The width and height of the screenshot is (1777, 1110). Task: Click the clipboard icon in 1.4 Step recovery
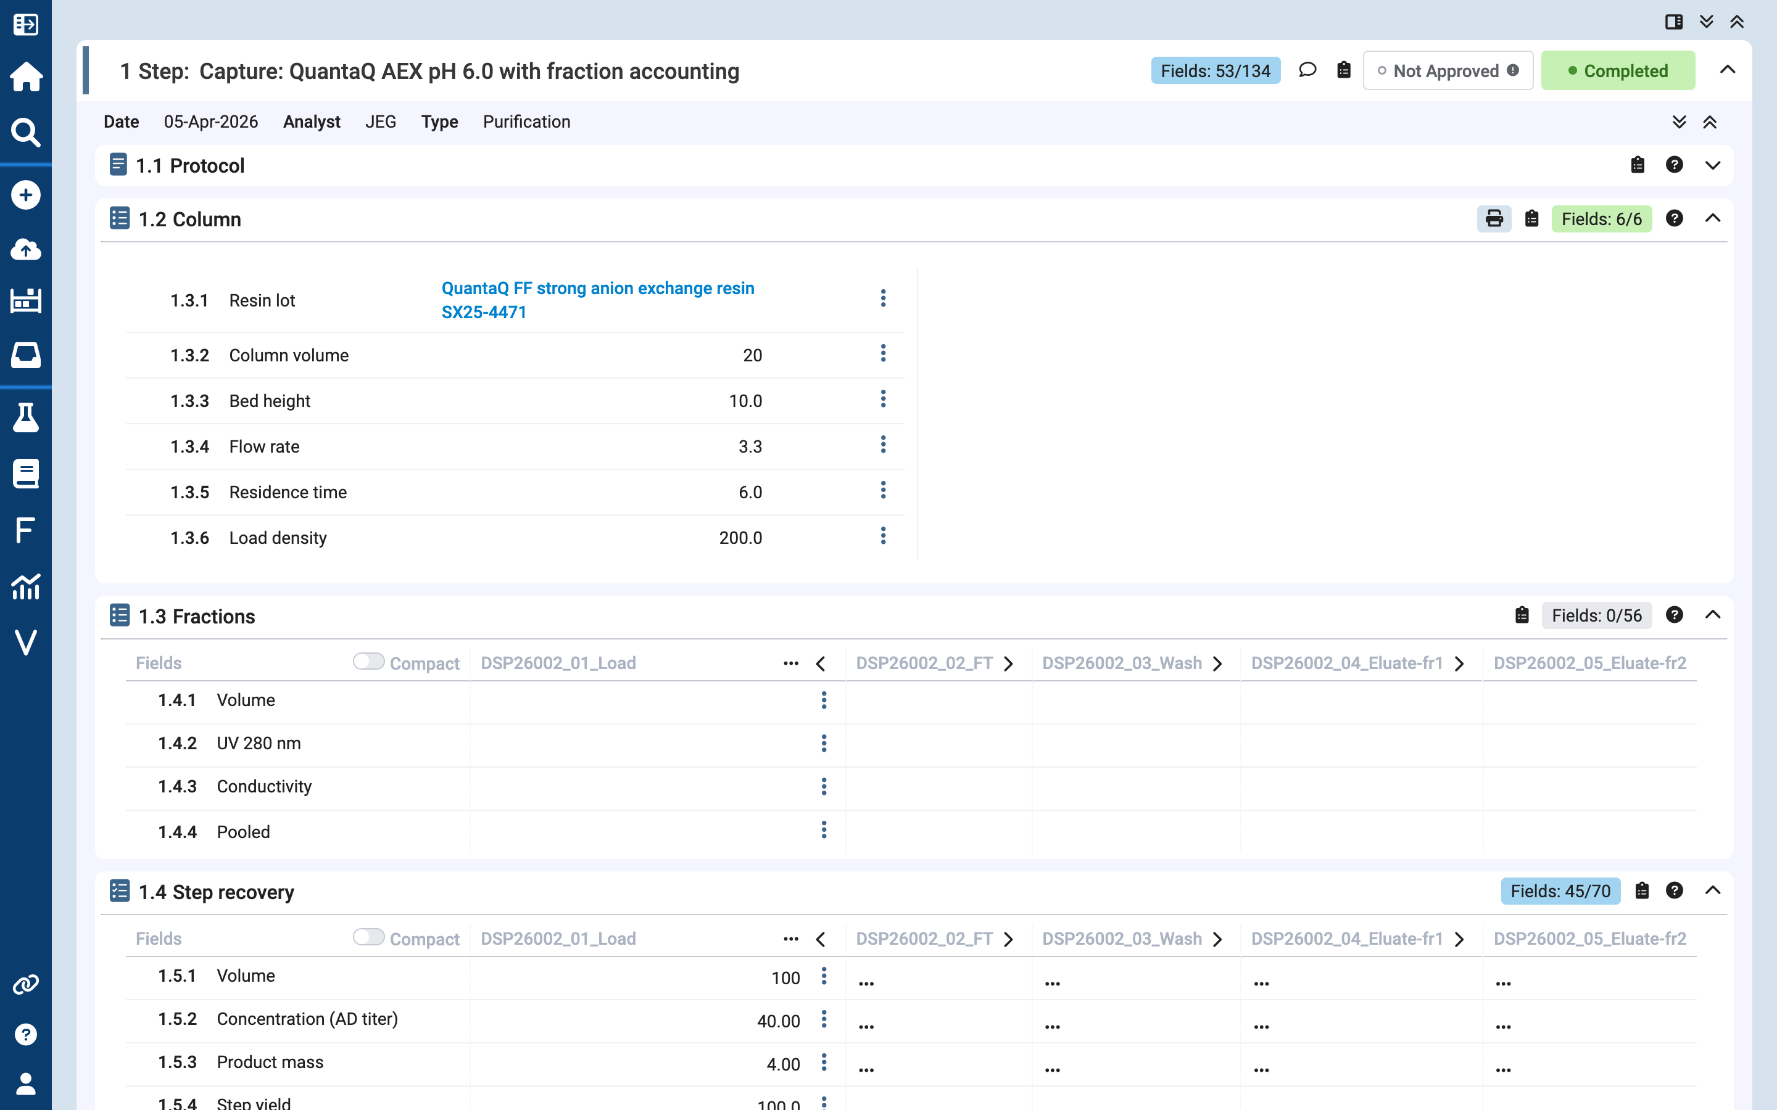pyautogui.click(x=1642, y=891)
